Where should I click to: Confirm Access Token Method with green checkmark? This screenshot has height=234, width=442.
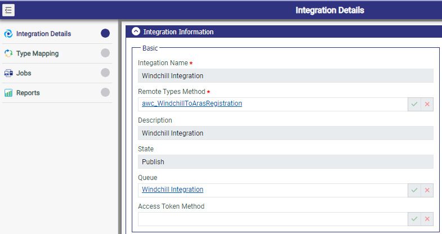(x=414, y=219)
